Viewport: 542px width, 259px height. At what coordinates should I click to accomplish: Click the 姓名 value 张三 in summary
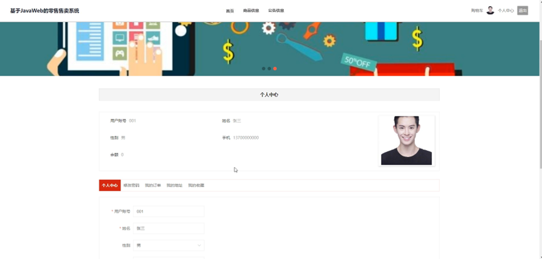pos(237,121)
